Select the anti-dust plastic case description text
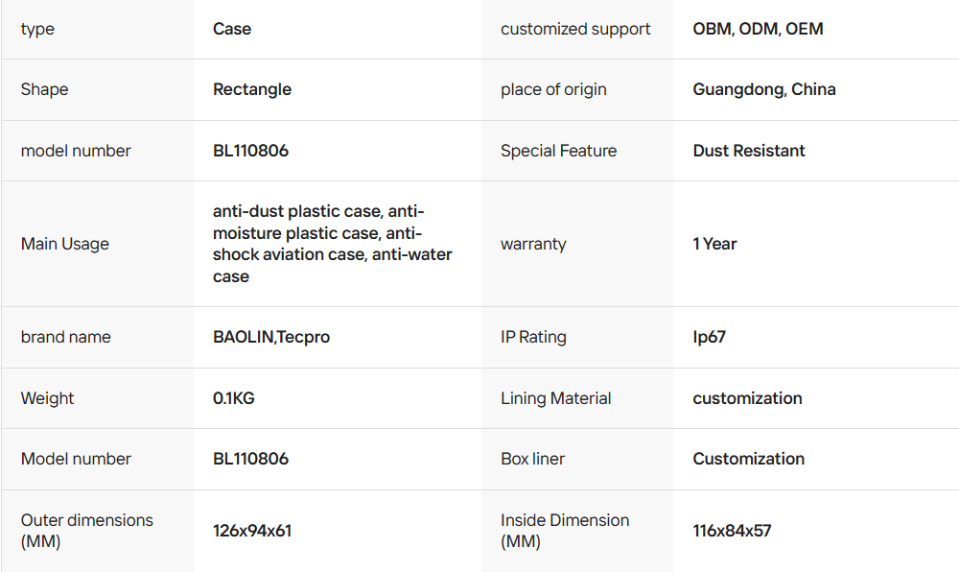 [332, 244]
